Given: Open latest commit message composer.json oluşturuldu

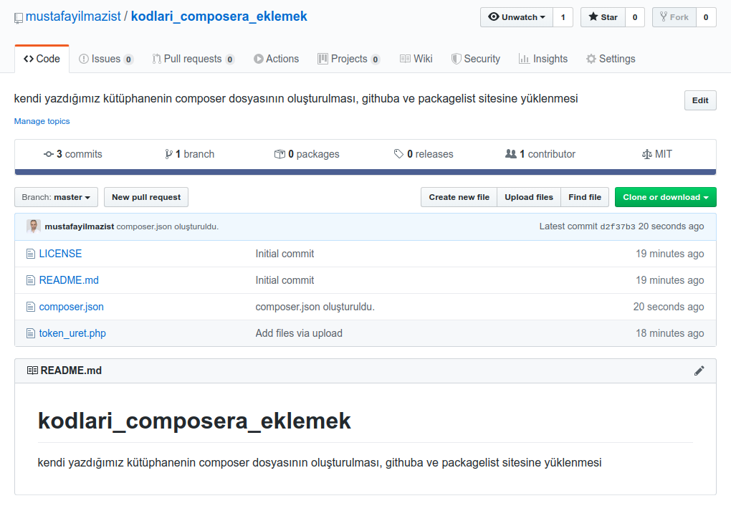Looking at the screenshot, I should pyautogui.click(x=168, y=227).
